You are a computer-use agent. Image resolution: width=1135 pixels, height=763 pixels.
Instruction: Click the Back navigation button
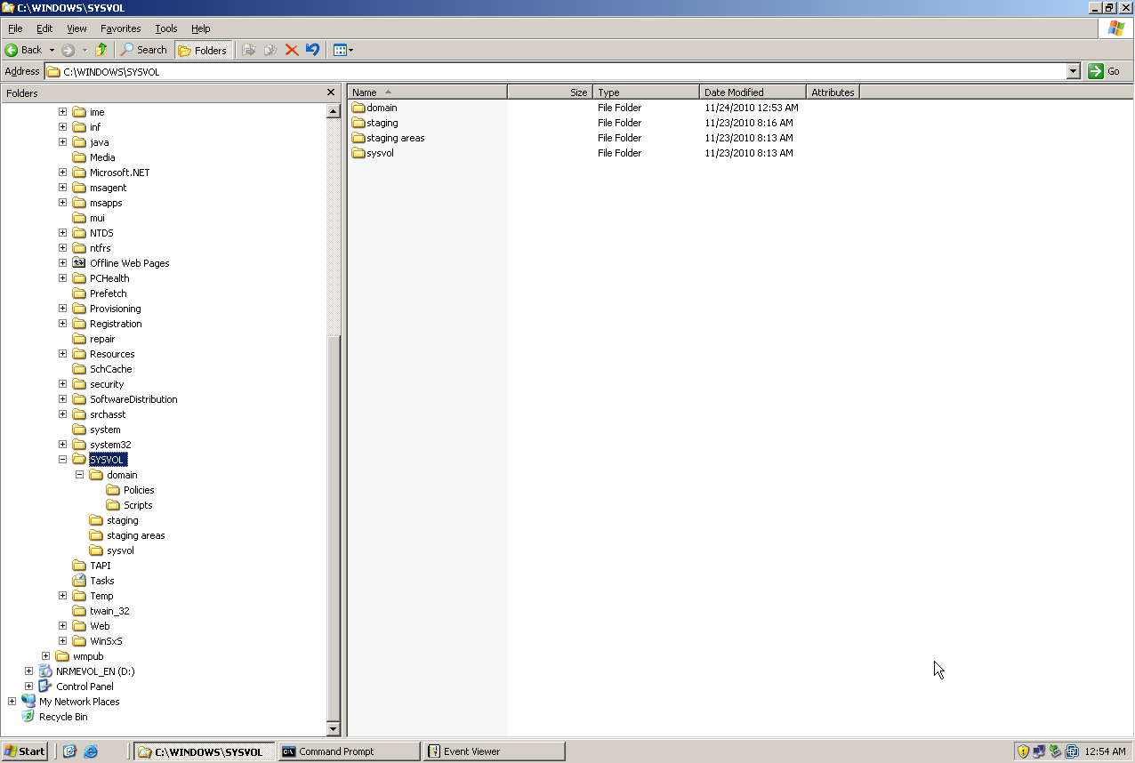click(x=24, y=50)
